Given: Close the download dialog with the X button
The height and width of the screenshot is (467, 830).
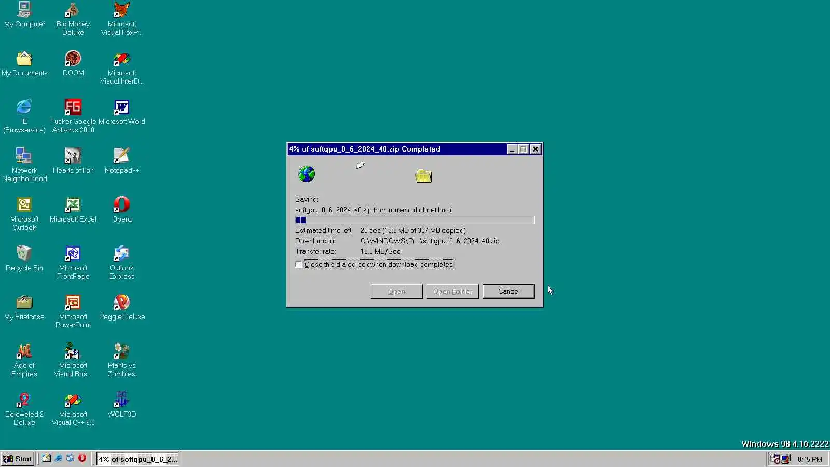Looking at the screenshot, I should tap(535, 149).
